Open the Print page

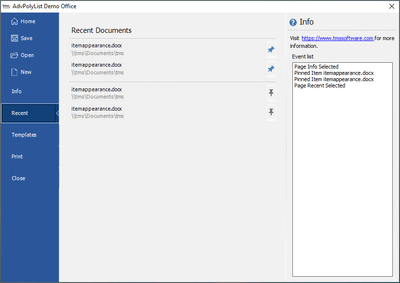(x=17, y=156)
